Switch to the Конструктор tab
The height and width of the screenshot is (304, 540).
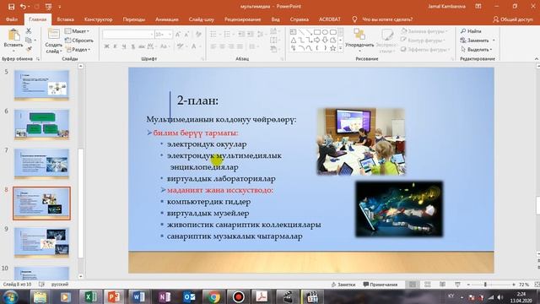98,19
